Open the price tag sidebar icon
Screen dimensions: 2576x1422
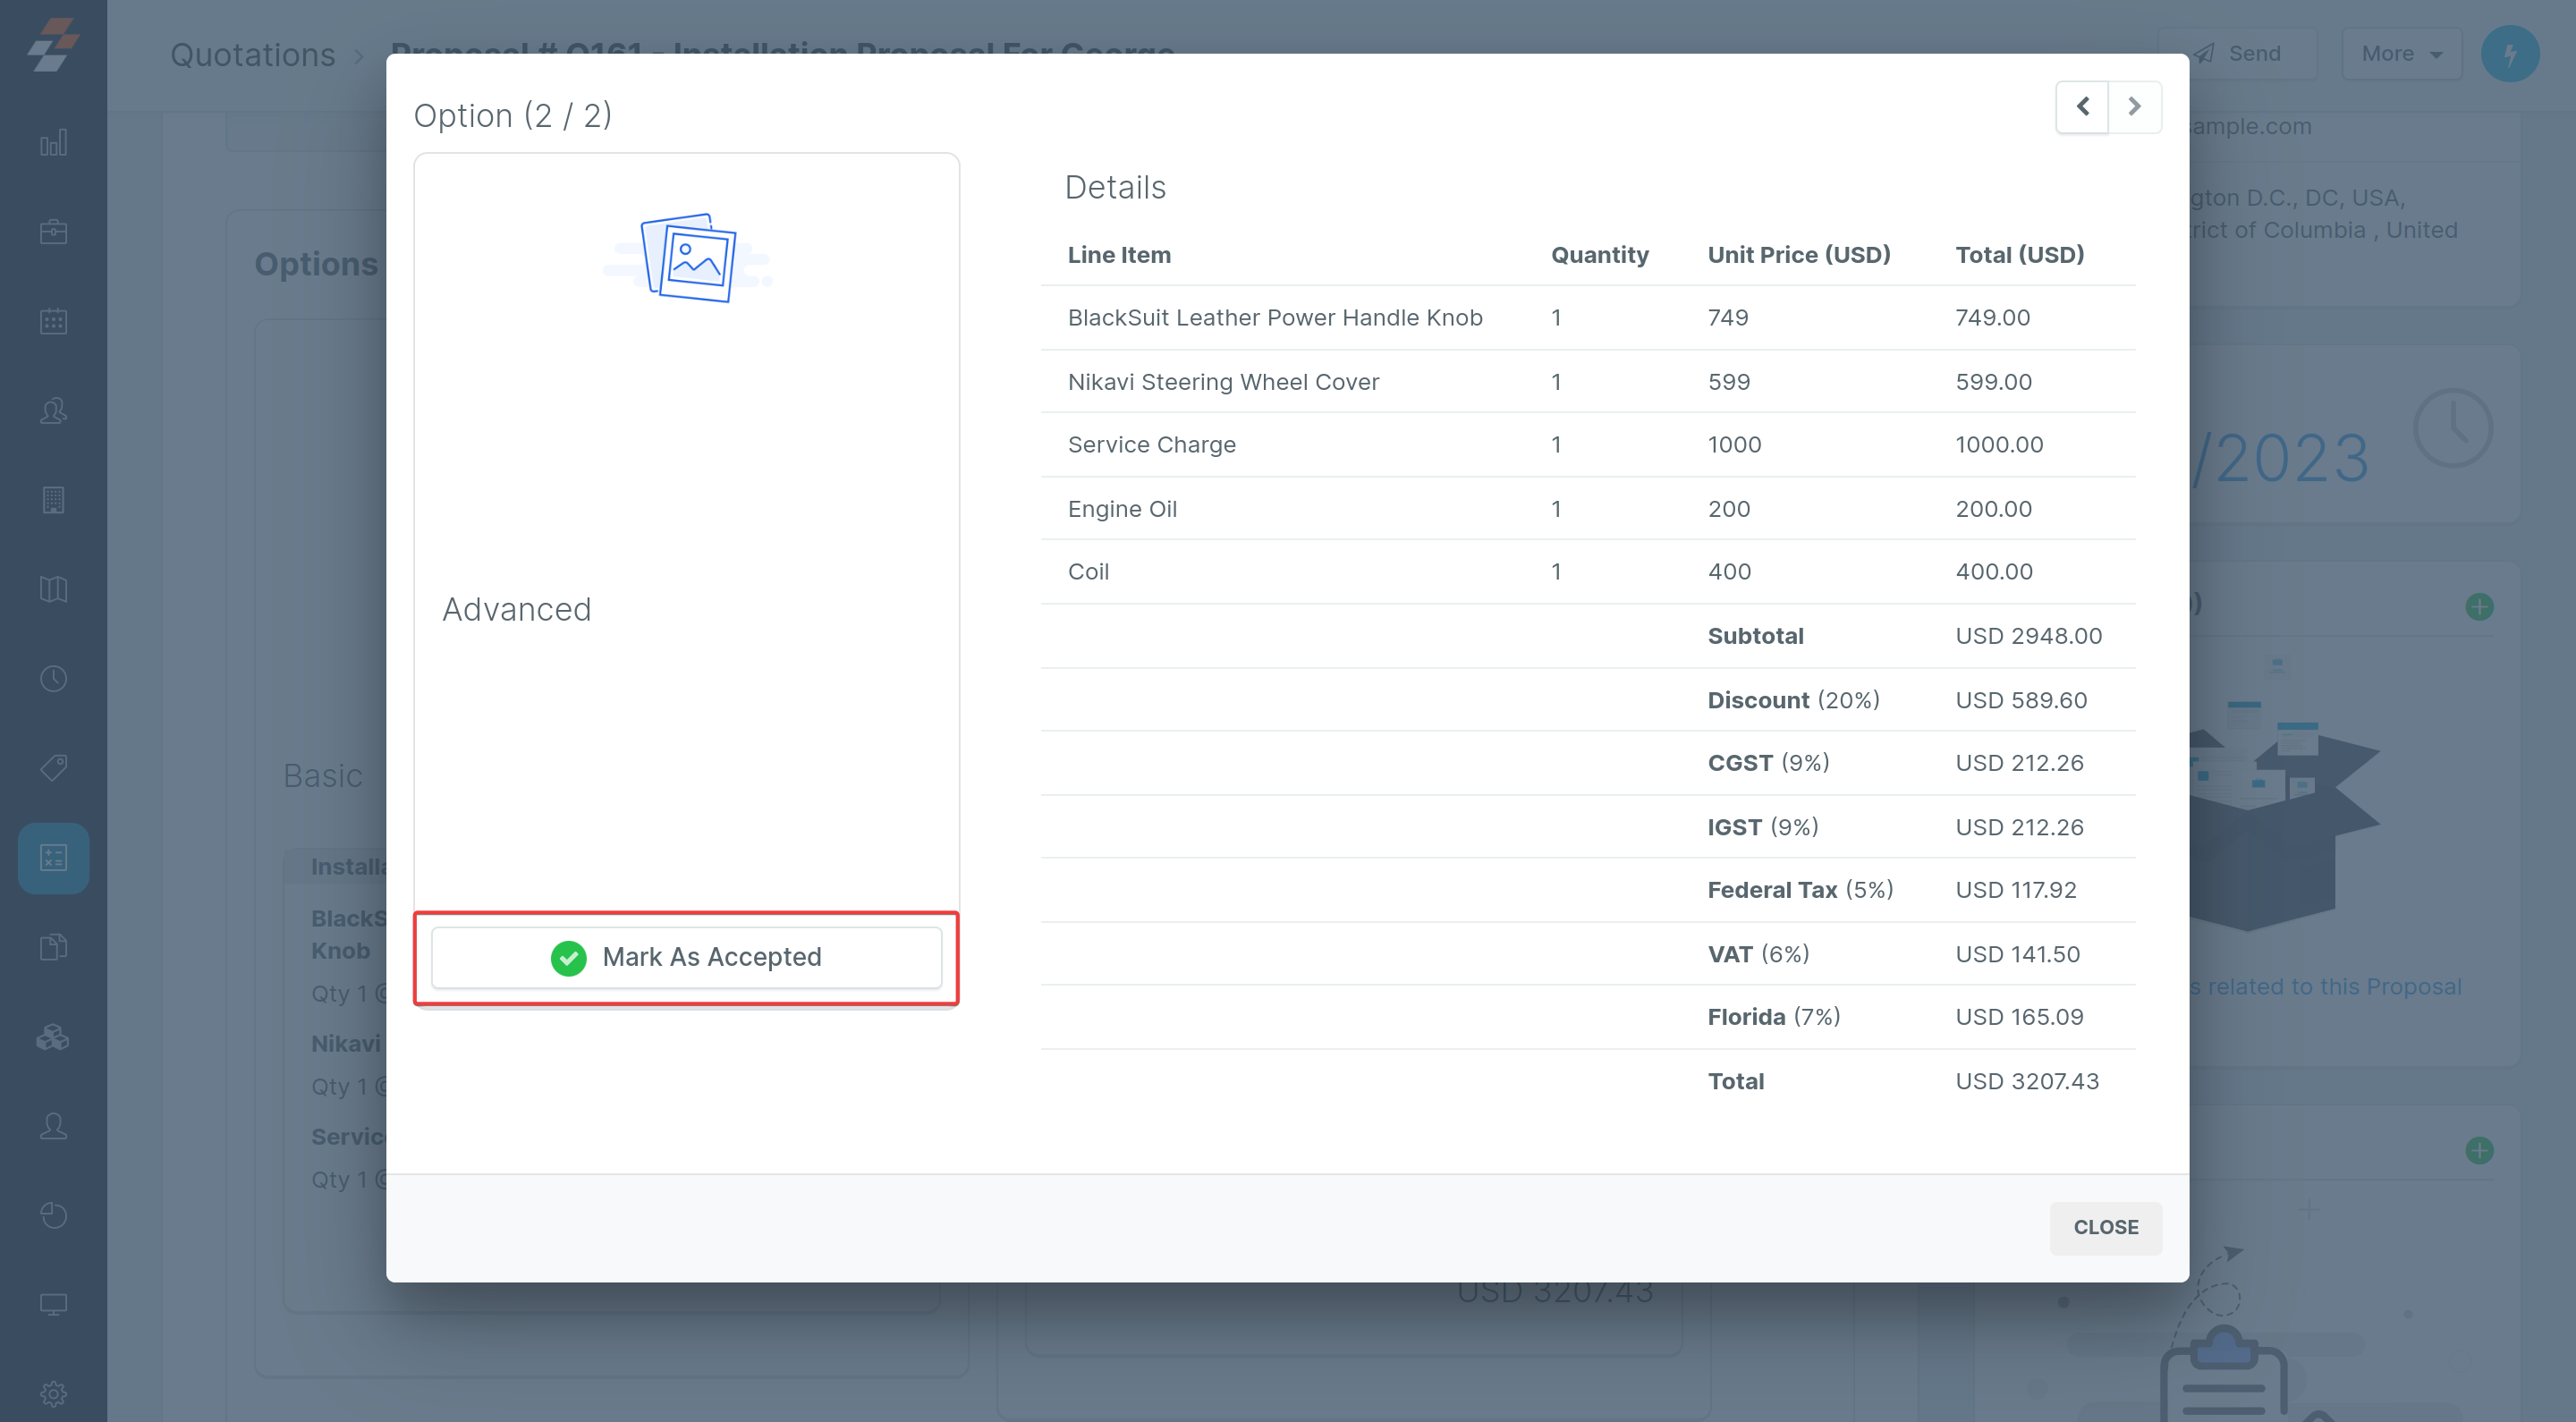[x=53, y=768]
